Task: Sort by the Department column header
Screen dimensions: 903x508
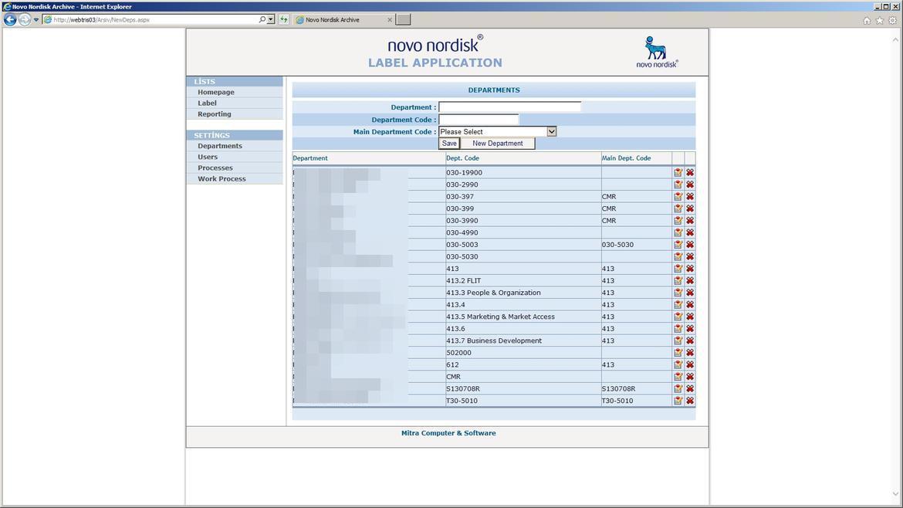Action: pyautogui.click(x=309, y=157)
